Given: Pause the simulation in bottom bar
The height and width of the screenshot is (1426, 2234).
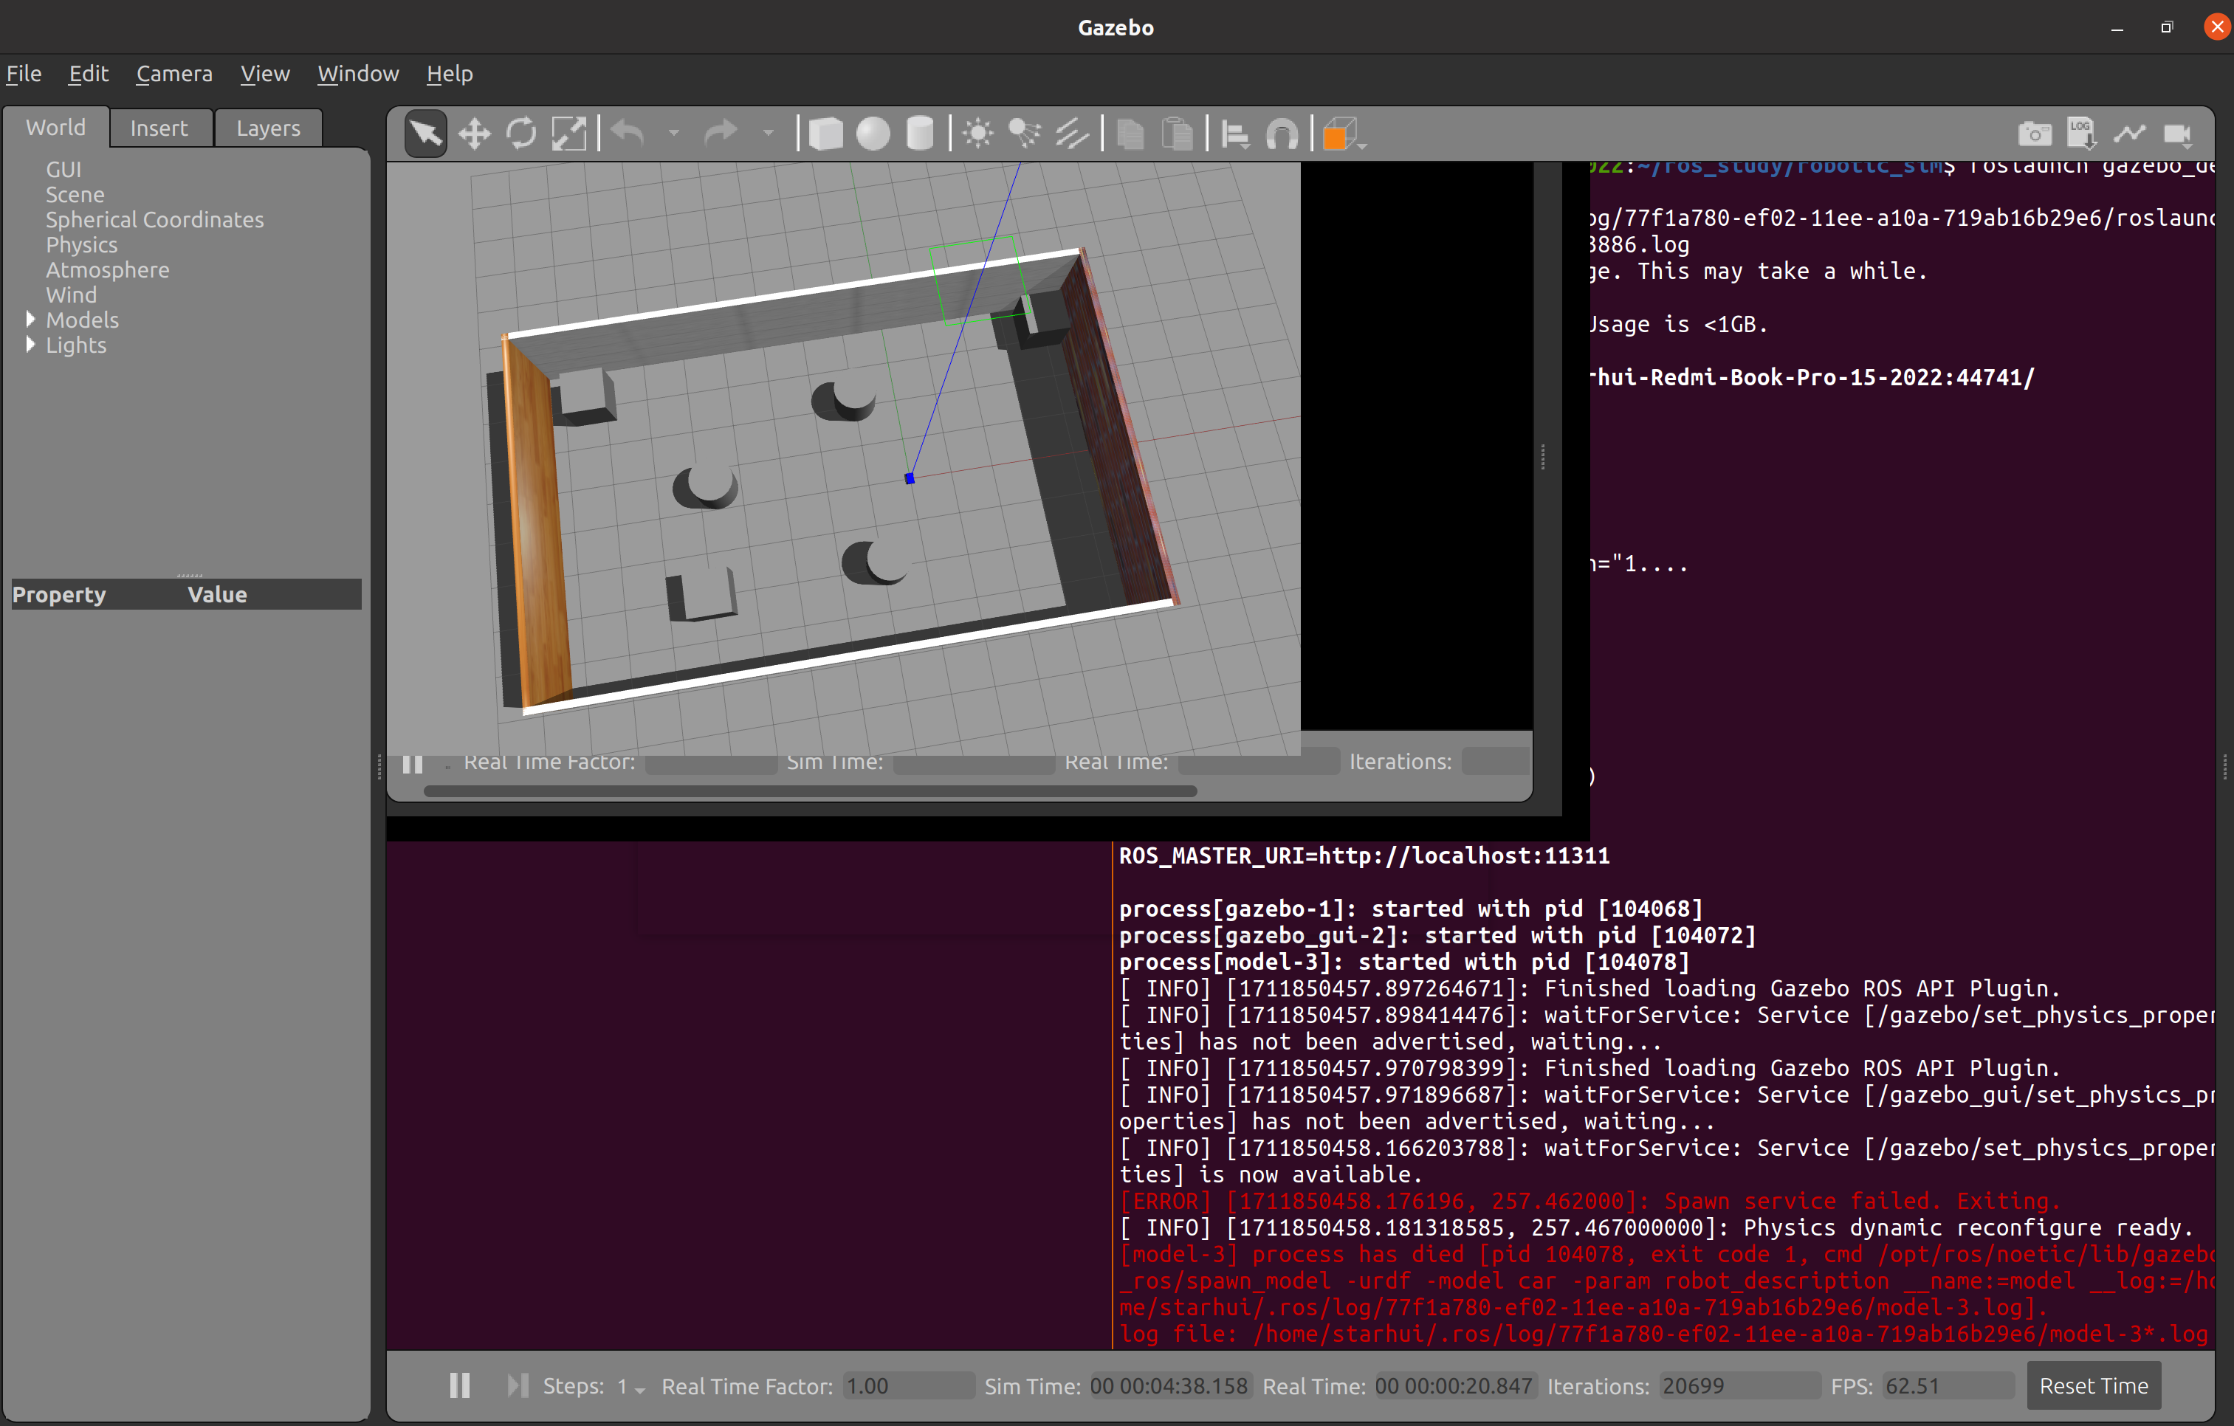Looking at the screenshot, I should (459, 1385).
